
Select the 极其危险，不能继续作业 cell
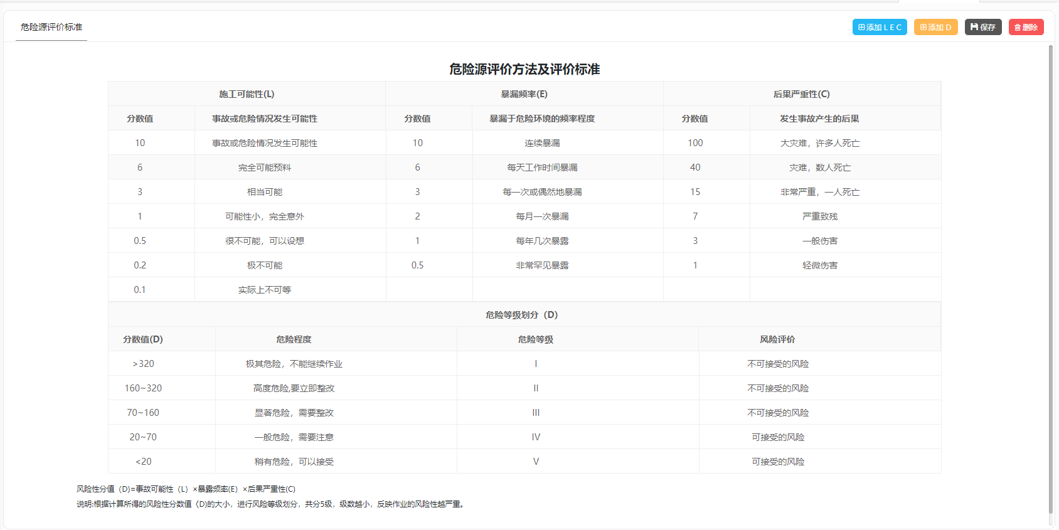(x=294, y=364)
